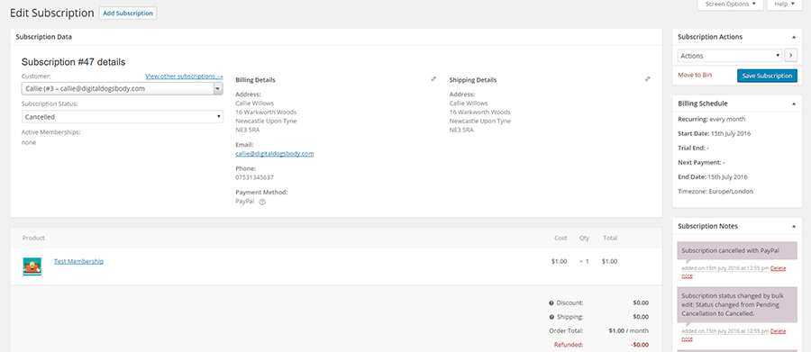Screen dimensions: 811x352
Task: Click 'End Date: 15th July 2016' text
Action: pos(713,176)
